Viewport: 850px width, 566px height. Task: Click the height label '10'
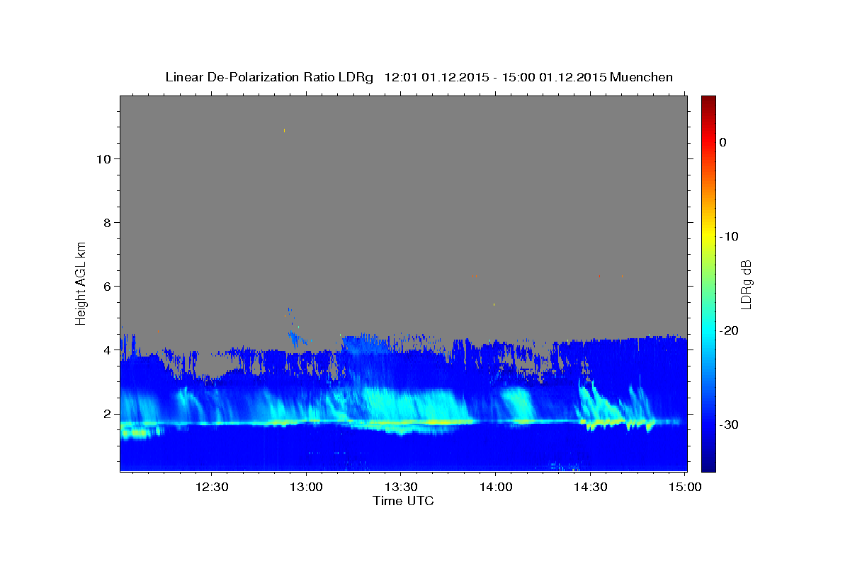point(103,158)
